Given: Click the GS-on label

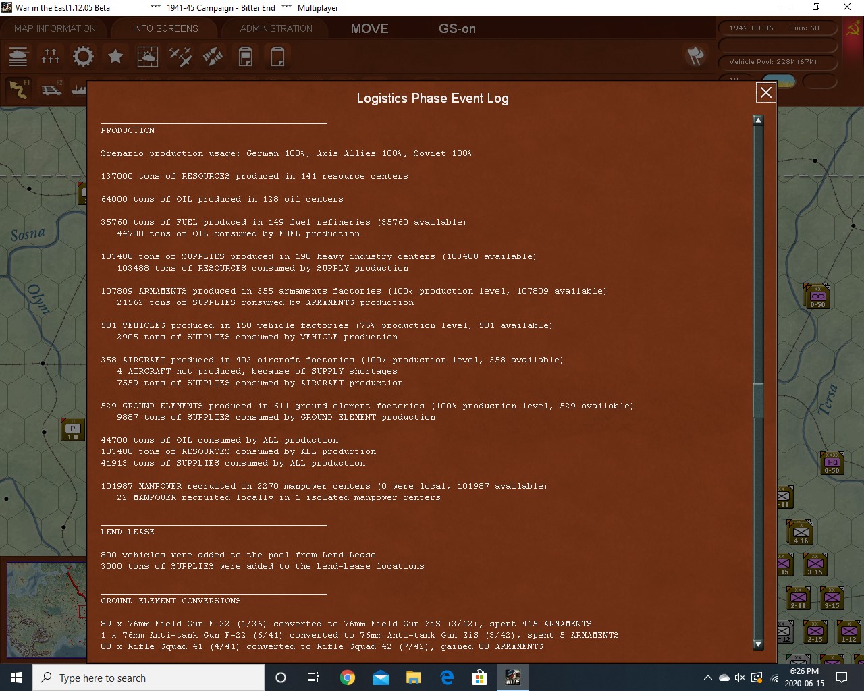Looking at the screenshot, I should pos(457,28).
